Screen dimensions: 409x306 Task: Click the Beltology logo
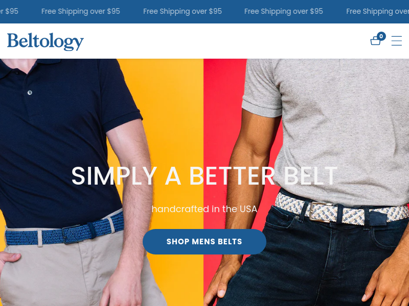[46, 41]
